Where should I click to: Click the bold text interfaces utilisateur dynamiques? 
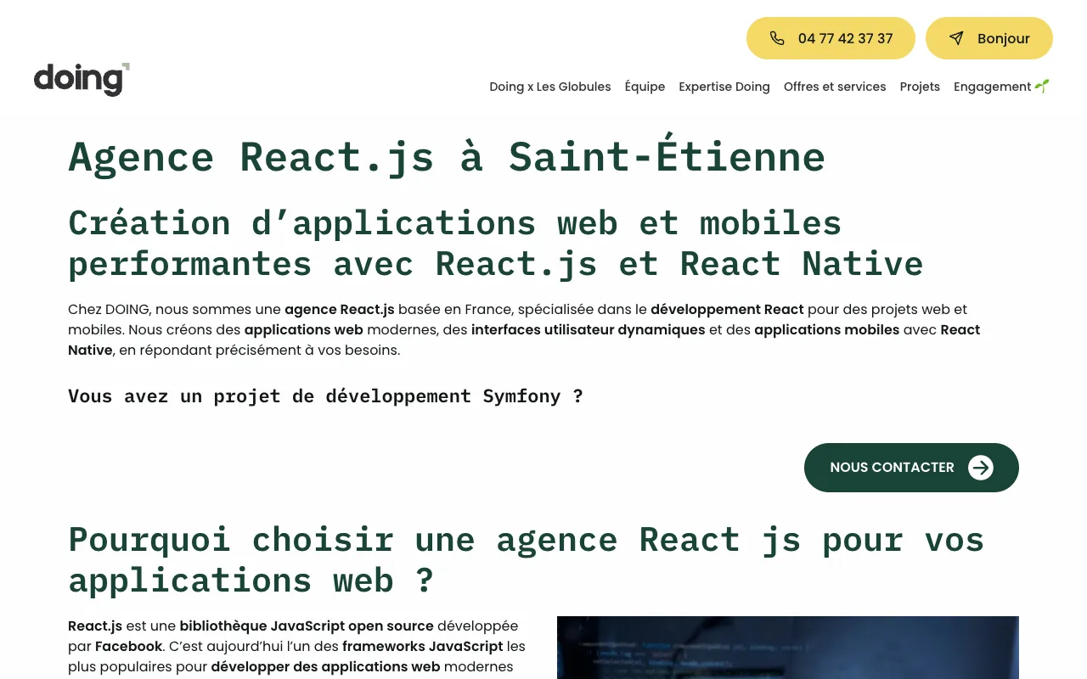[589, 329]
